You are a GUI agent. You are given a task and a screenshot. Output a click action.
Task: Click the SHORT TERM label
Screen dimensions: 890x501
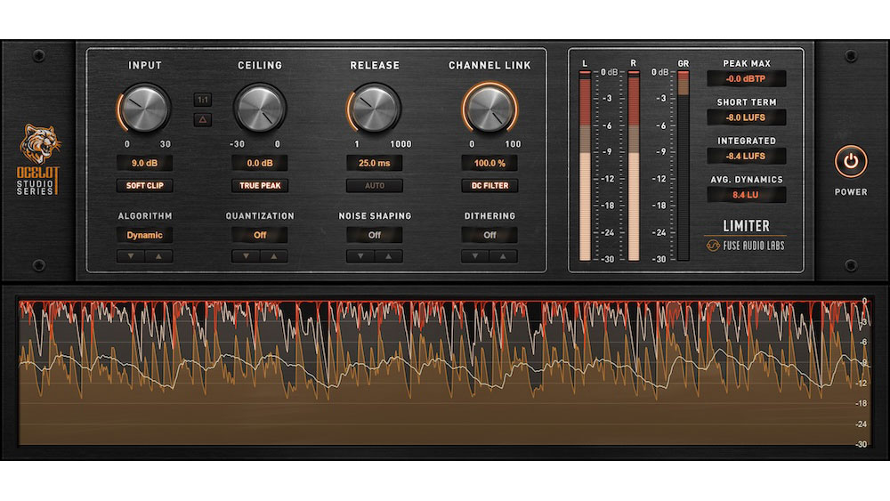pyautogui.click(x=747, y=102)
